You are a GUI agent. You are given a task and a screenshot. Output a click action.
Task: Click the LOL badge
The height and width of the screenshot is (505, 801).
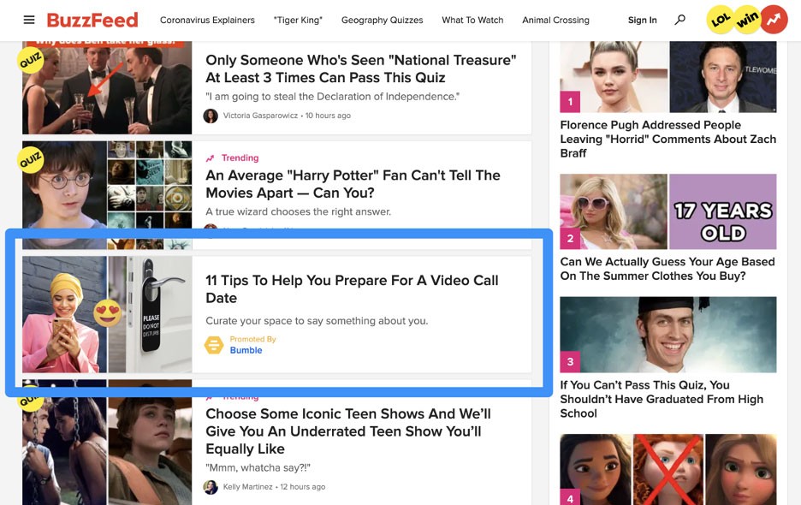click(x=721, y=20)
